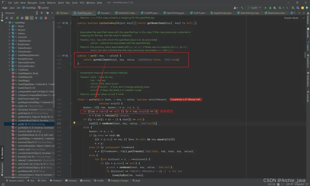Collapse the HashMap root node
This screenshot has width=310, height=186.
point(6,23)
